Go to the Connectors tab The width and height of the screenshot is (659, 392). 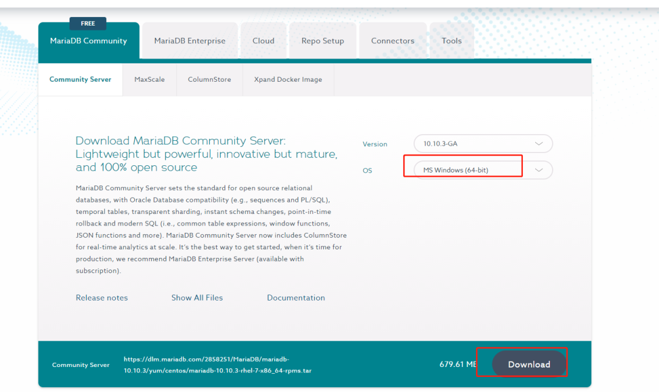[392, 41]
